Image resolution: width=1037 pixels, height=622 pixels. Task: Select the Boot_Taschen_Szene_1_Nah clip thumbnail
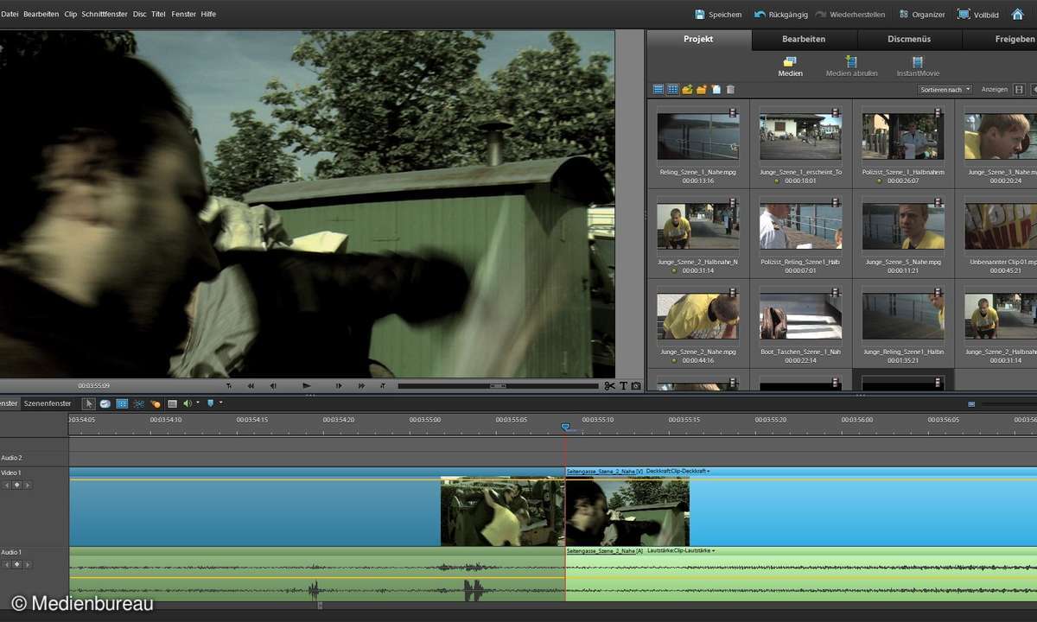tap(800, 316)
